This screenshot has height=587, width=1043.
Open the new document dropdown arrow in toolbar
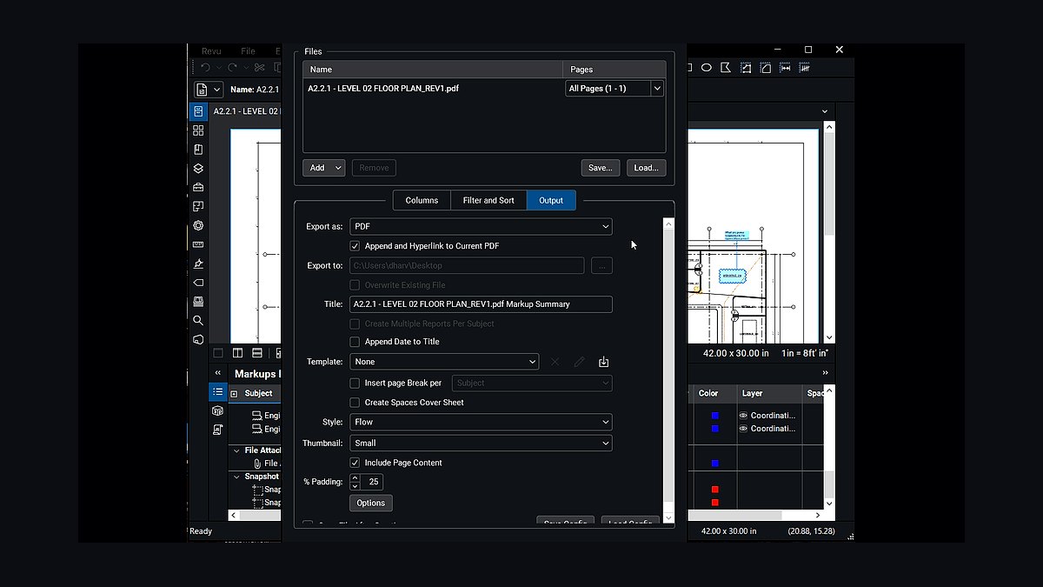(216, 90)
